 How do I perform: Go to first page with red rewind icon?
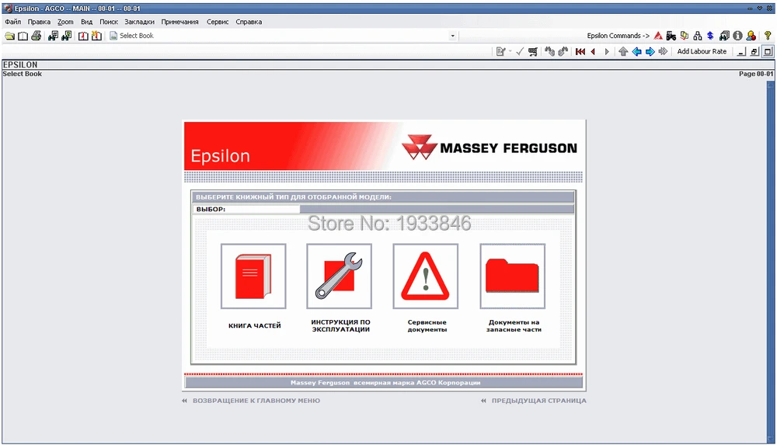tap(580, 51)
